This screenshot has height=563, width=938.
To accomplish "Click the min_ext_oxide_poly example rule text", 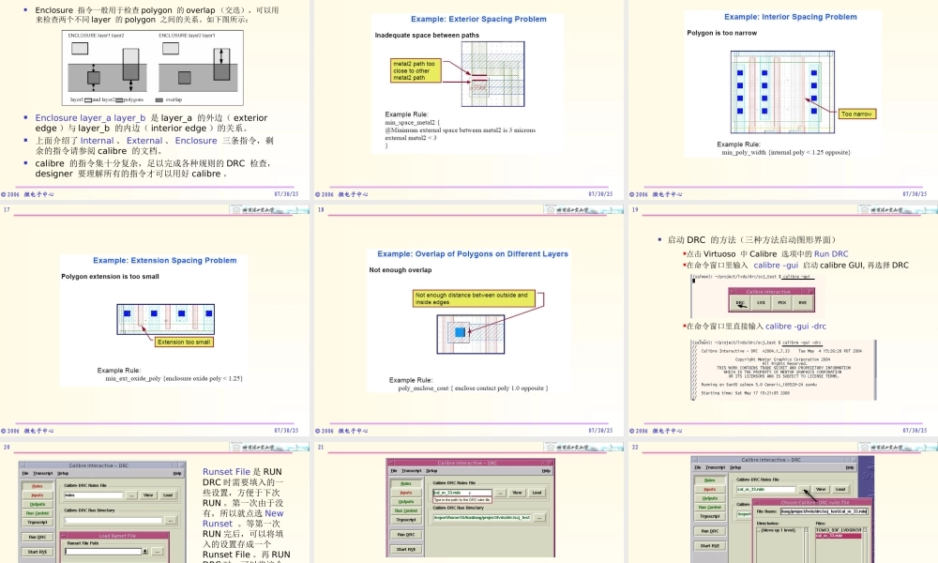I will [174, 379].
